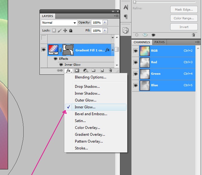202x175 pixels.
Task: Delete layer using Layers panel trash icon
Action: coord(110,71)
